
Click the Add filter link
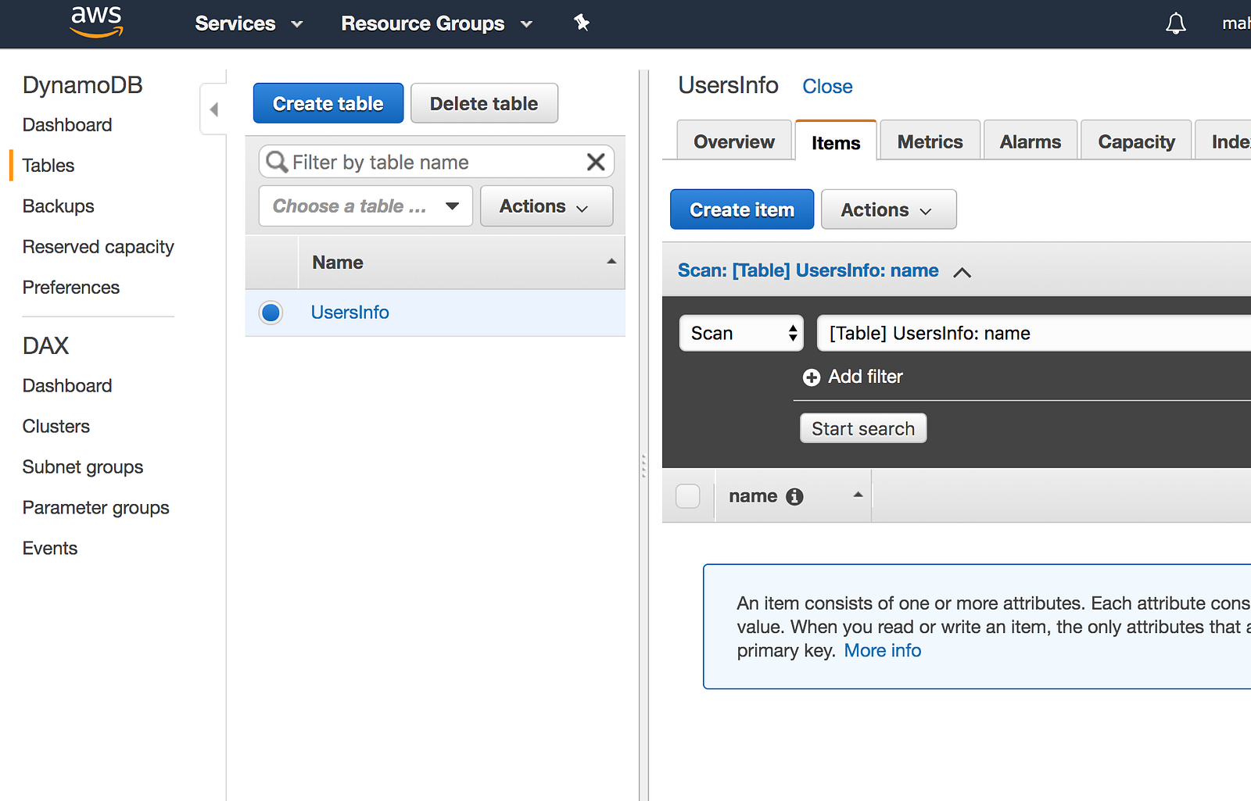866,377
